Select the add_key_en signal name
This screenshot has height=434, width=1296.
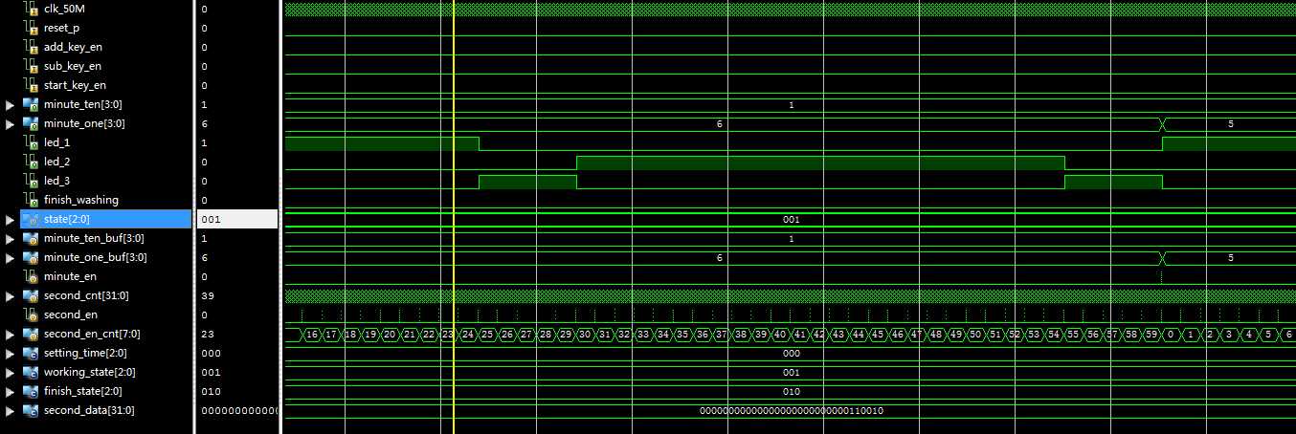tap(73, 47)
